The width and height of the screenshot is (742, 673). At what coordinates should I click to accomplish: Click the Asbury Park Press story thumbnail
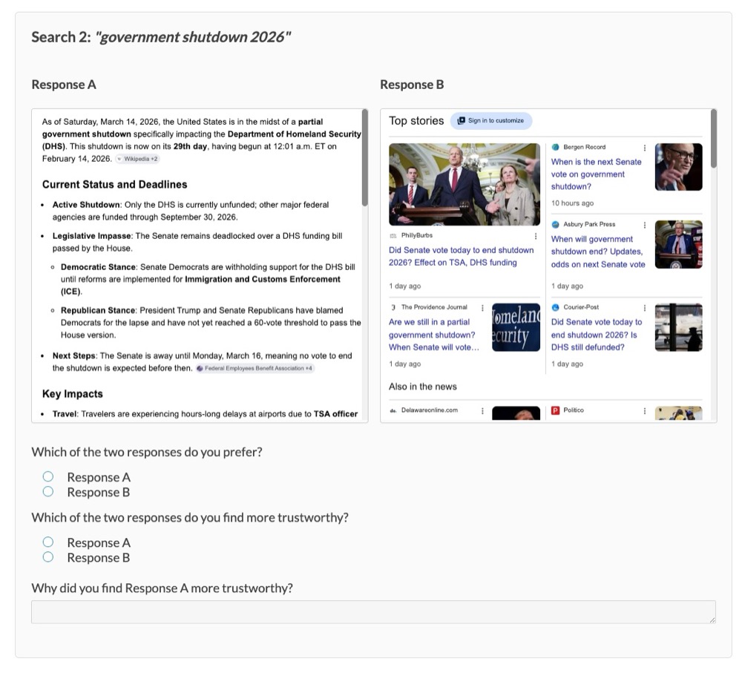click(679, 244)
